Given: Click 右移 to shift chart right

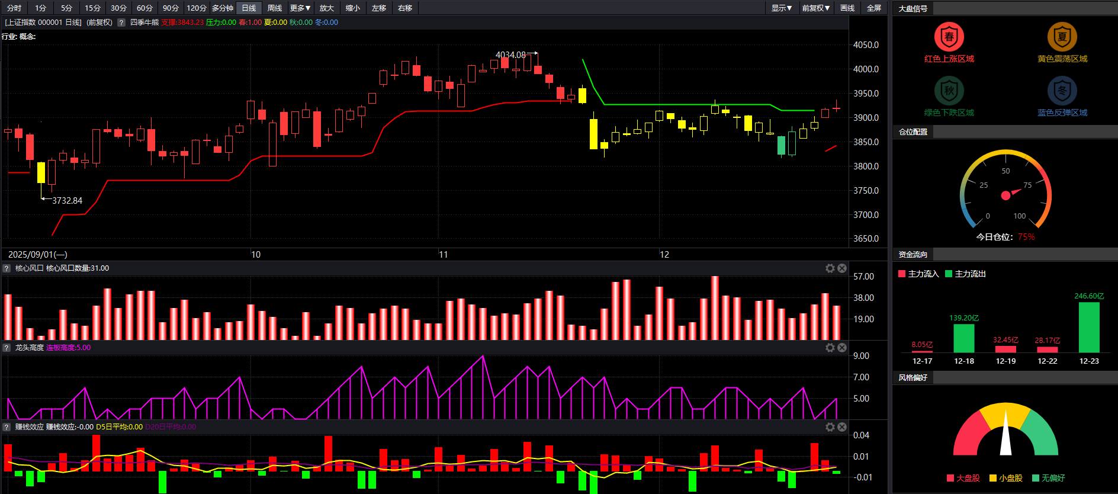Looking at the screenshot, I should click(x=405, y=8).
